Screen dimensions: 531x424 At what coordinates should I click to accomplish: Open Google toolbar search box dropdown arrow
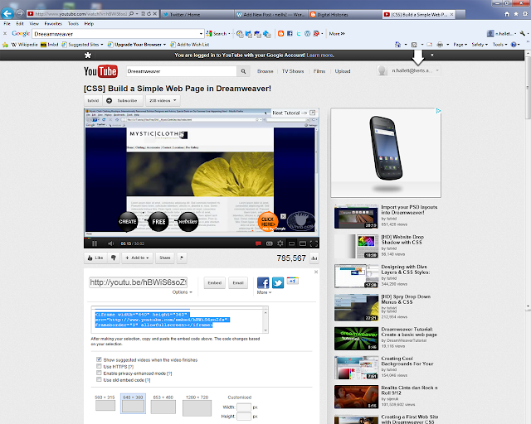click(x=201, y=34)
